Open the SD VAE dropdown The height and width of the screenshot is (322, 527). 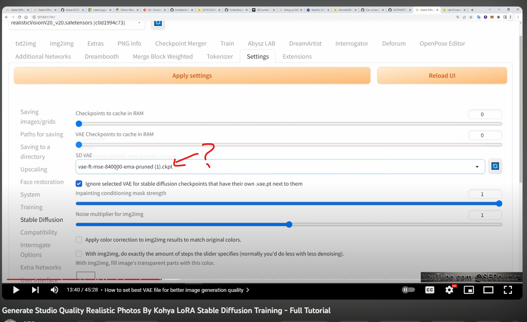point(477,166)
